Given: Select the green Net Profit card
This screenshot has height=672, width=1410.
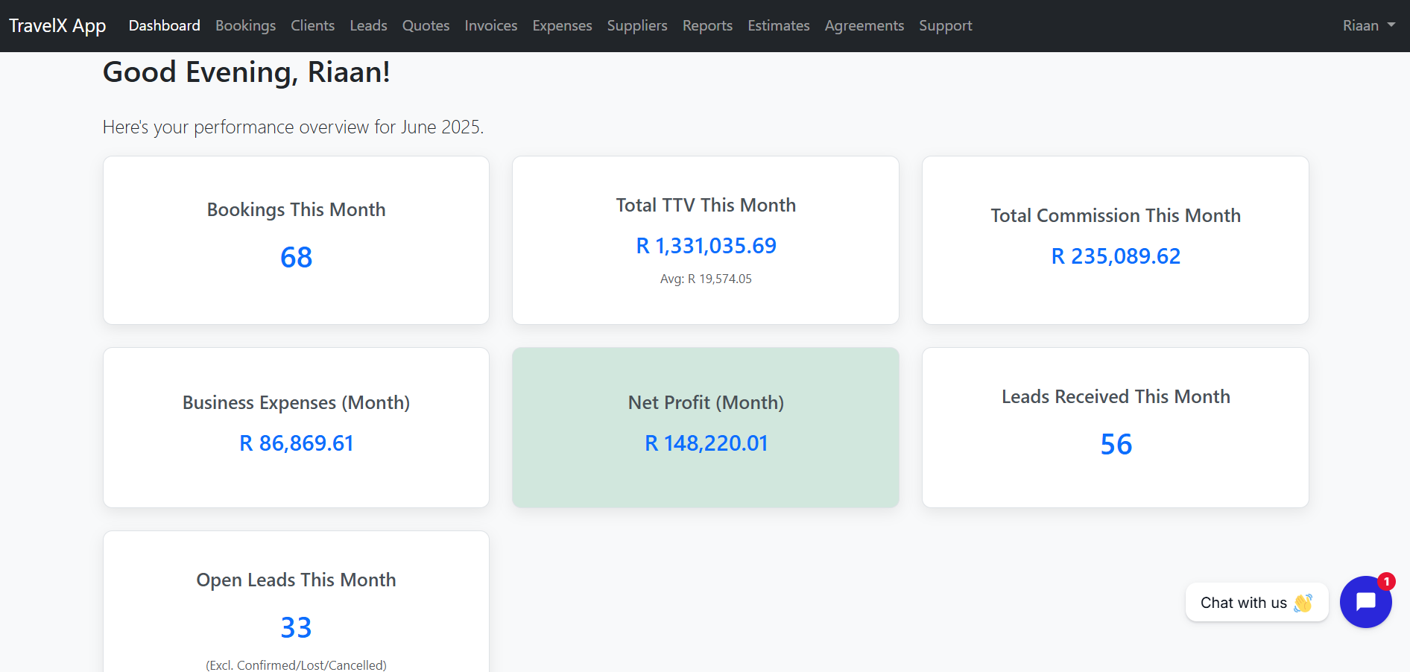Looking at the screenshot, I should point(705,428).
